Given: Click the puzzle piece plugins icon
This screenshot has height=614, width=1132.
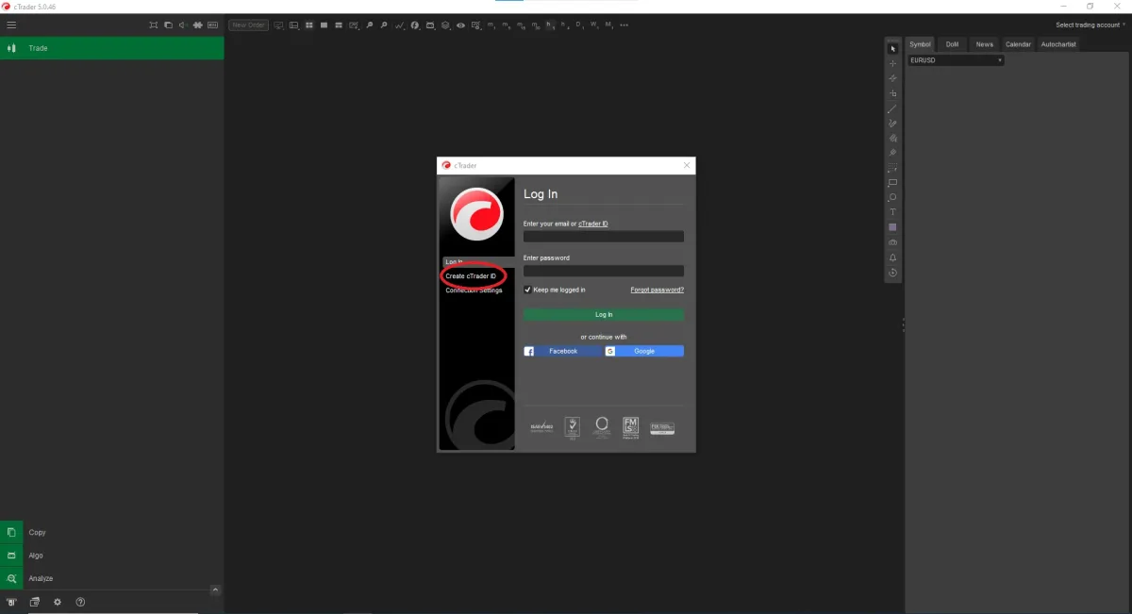Looking at the screenshot, I should coord(195,25).
